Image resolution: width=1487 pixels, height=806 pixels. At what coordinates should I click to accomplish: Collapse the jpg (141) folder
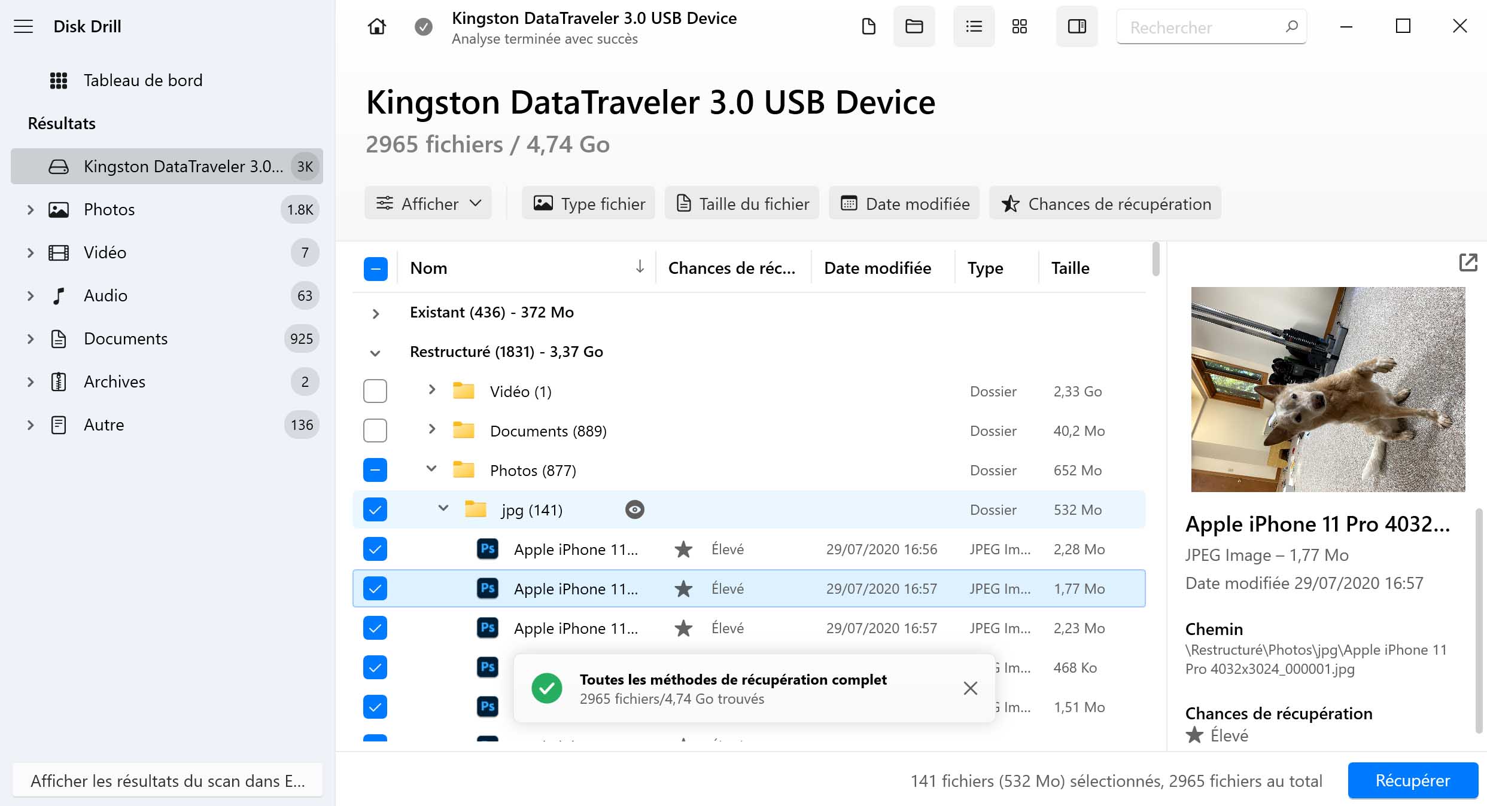coord(443,508)
